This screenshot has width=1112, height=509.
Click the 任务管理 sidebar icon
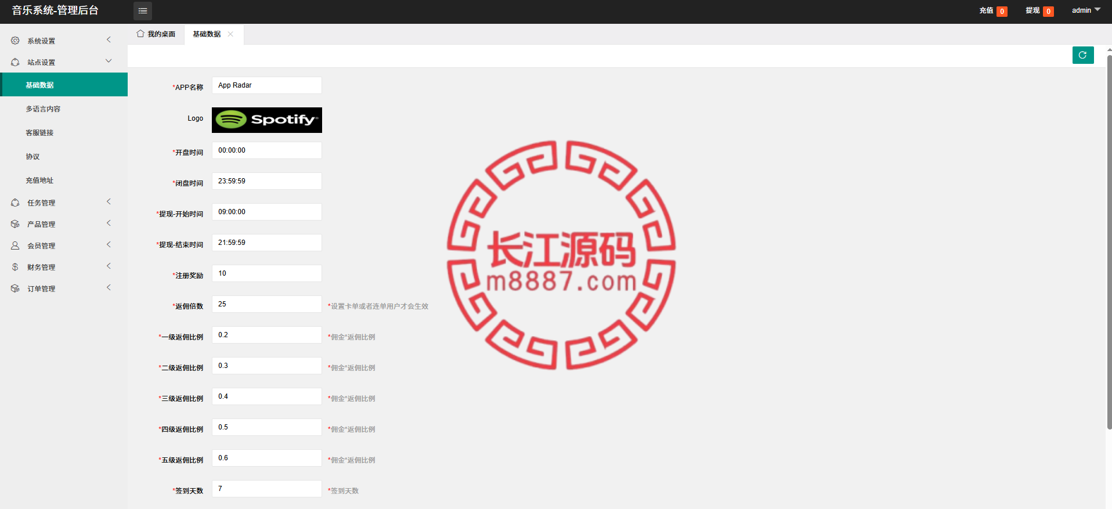coord(15,203)
